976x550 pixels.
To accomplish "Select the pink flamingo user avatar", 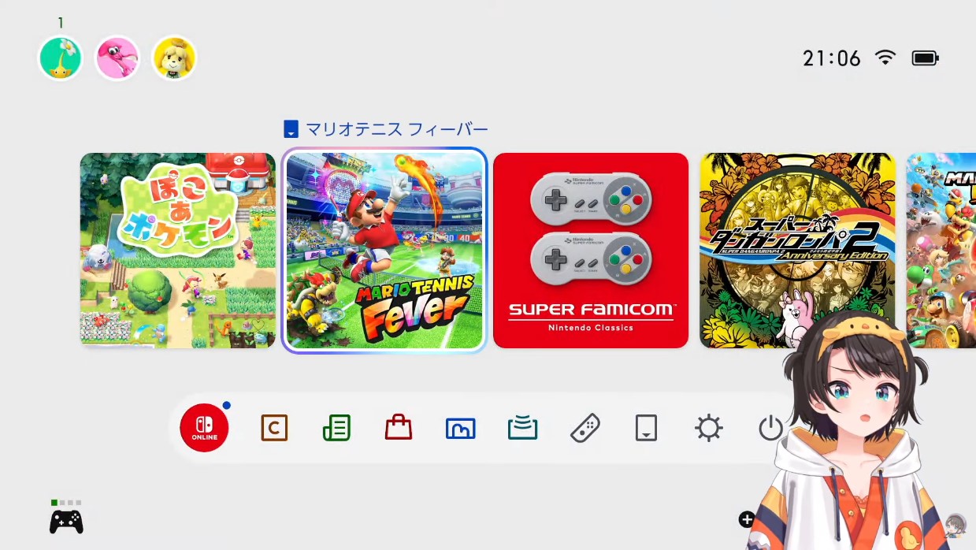I will (117, 58).
